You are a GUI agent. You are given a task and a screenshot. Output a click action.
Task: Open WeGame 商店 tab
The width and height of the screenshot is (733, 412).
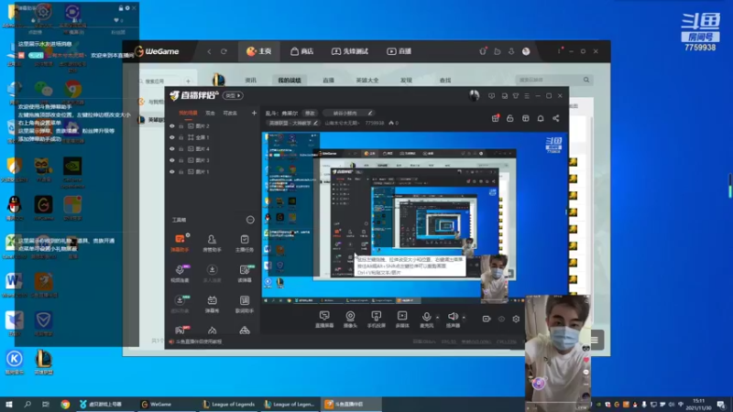click(302, 51)
